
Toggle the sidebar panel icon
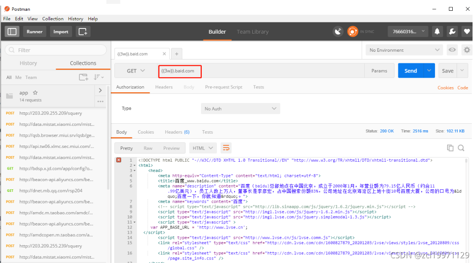(12, 31)
